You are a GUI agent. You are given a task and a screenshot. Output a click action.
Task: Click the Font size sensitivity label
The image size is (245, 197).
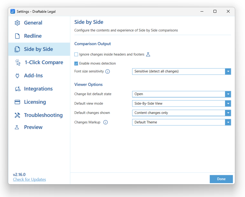click(89, 71)
